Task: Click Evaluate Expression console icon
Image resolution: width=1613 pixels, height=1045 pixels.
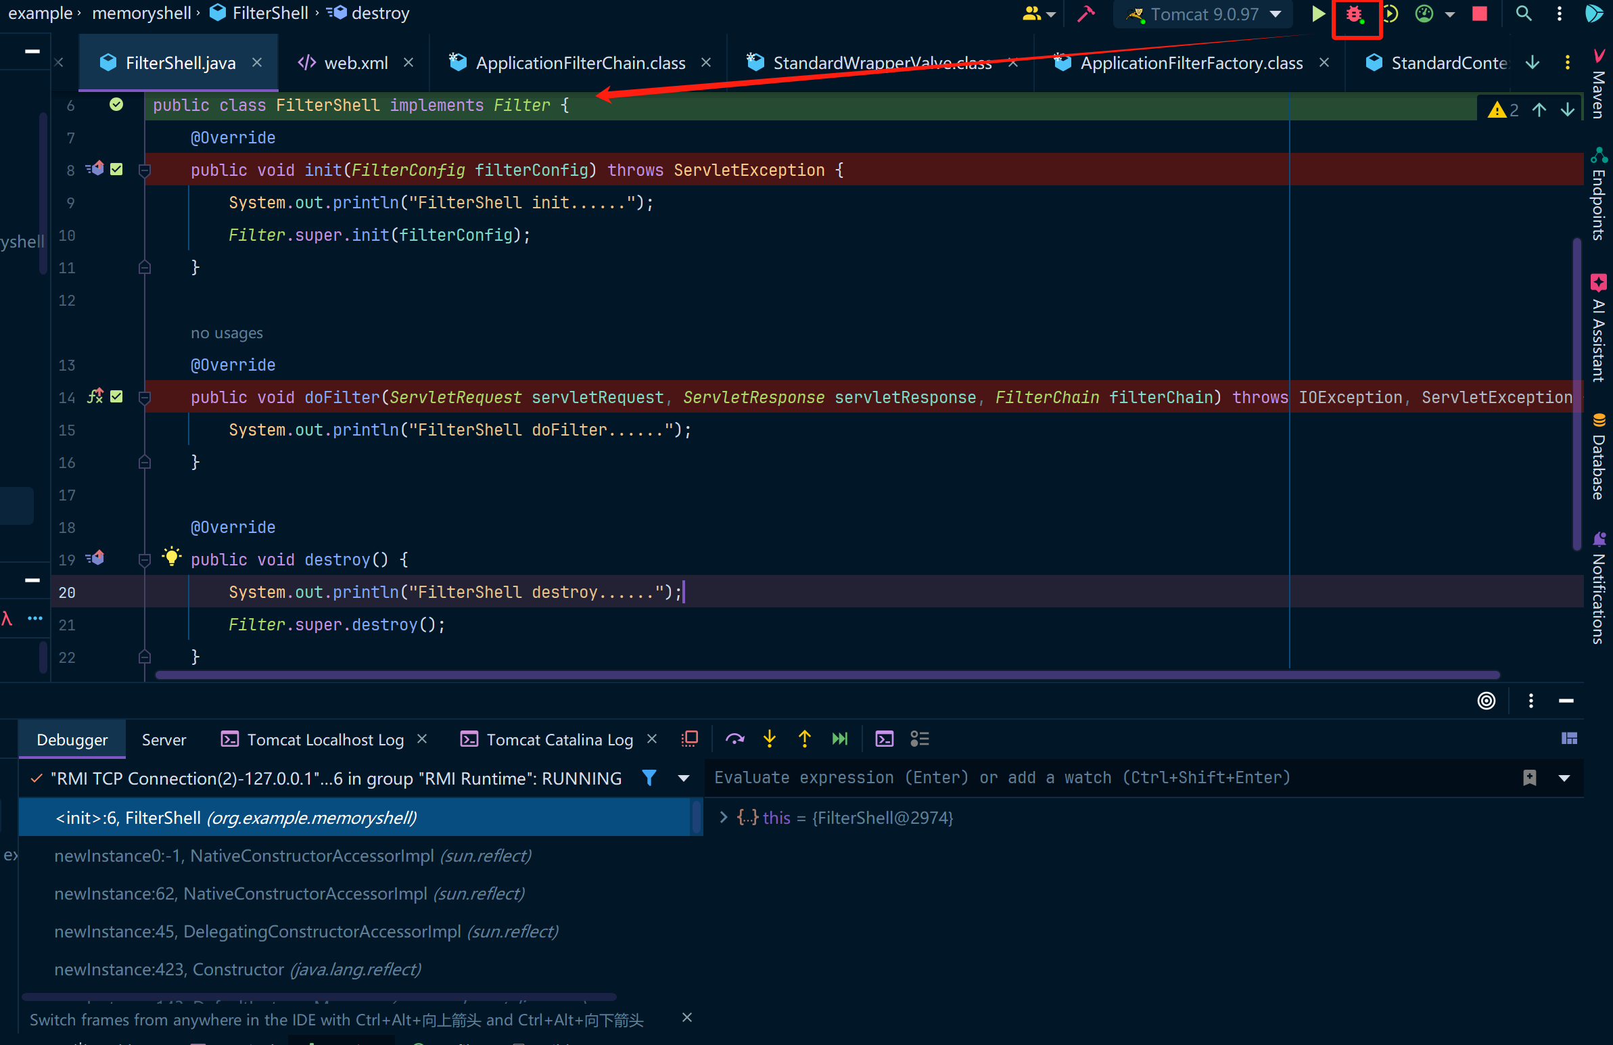Action: [x=884, y=739]
